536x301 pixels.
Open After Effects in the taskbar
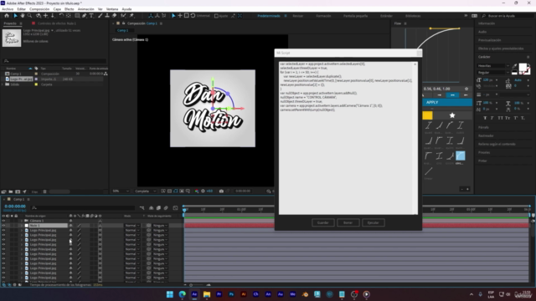coord(194,294)
